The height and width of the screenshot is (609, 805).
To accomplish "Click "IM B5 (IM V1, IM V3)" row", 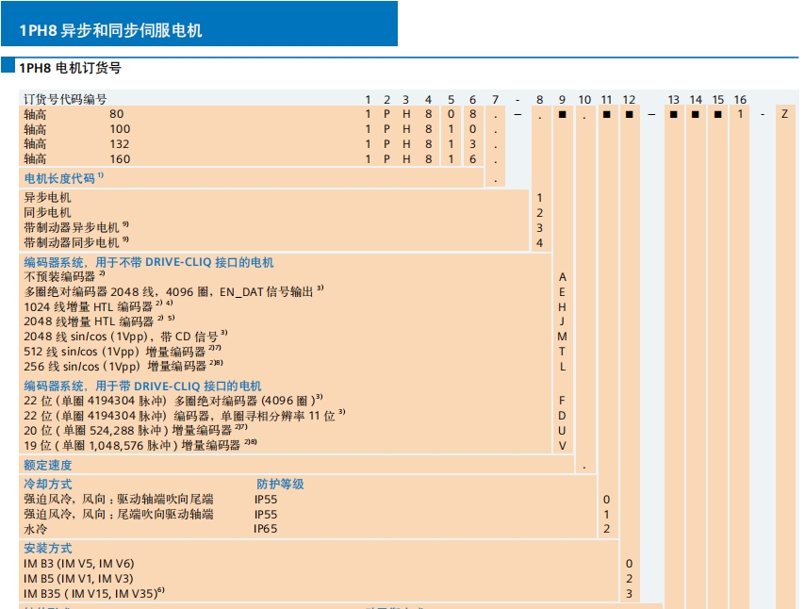I will coord(78,579).
